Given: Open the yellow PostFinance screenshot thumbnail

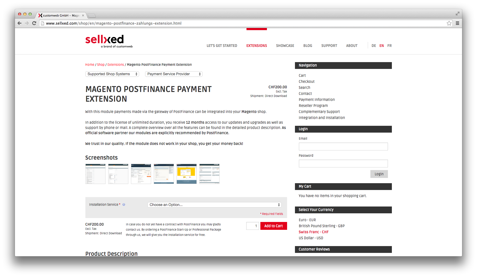Looking at the screenshot, I should 187,174.
